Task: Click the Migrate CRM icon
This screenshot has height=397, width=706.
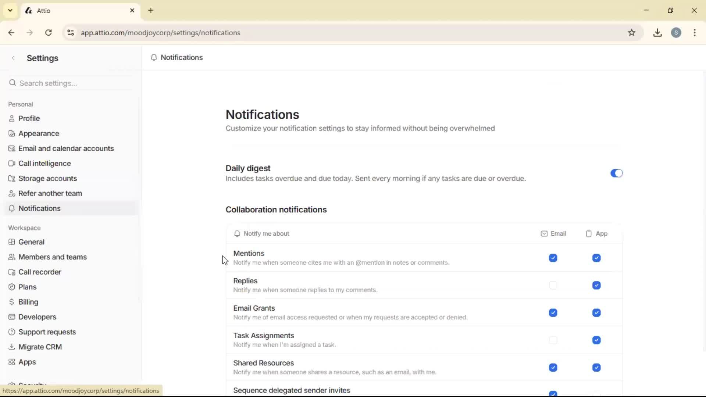Action: pyautogui.click(x=11, y=347)
